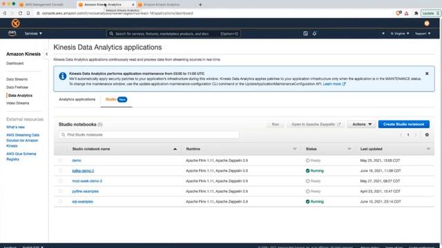Expand the Actions dropdown

362,124
